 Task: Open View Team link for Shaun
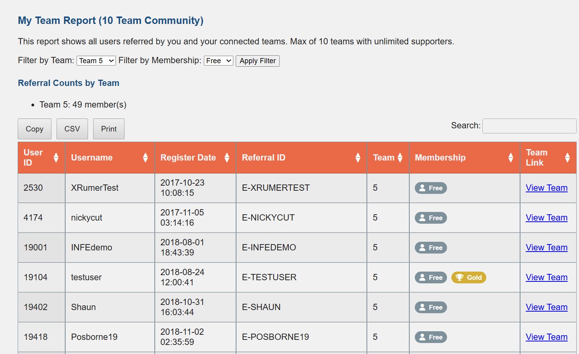tap(546, 307)
